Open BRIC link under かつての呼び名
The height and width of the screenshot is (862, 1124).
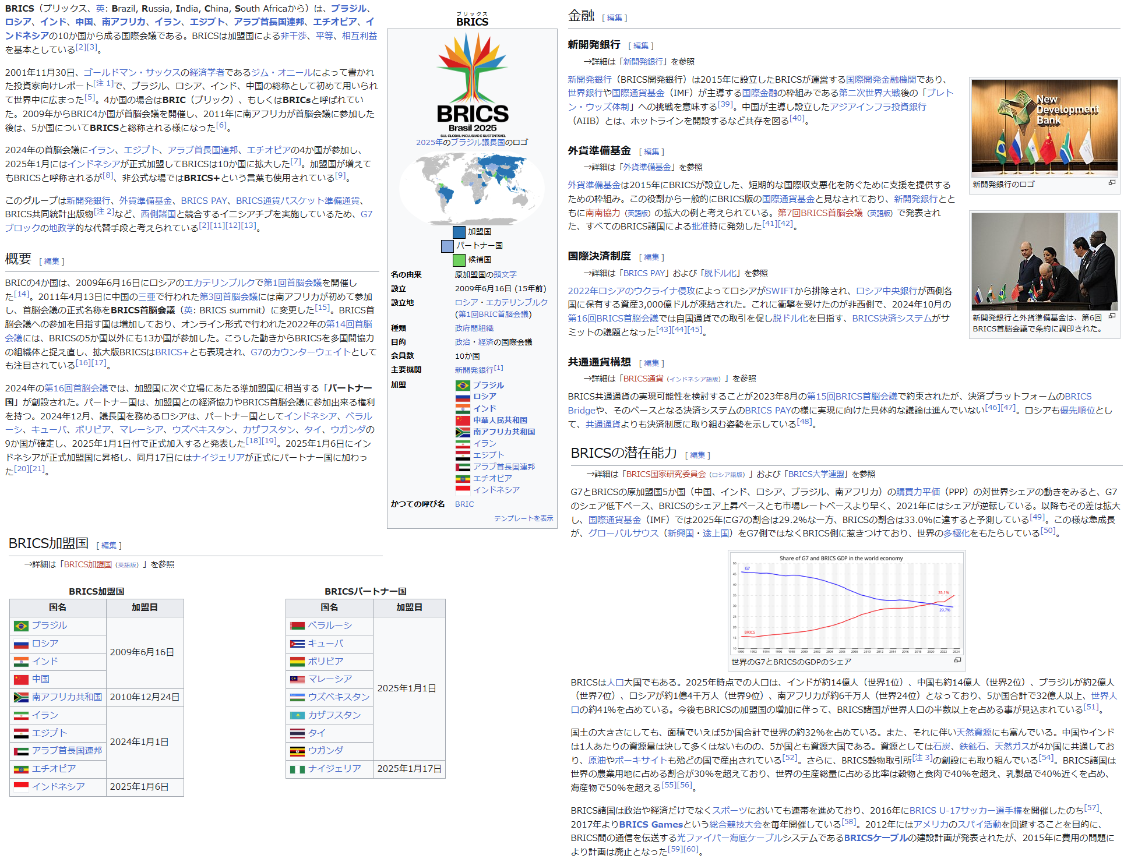[x=464, y=504]
